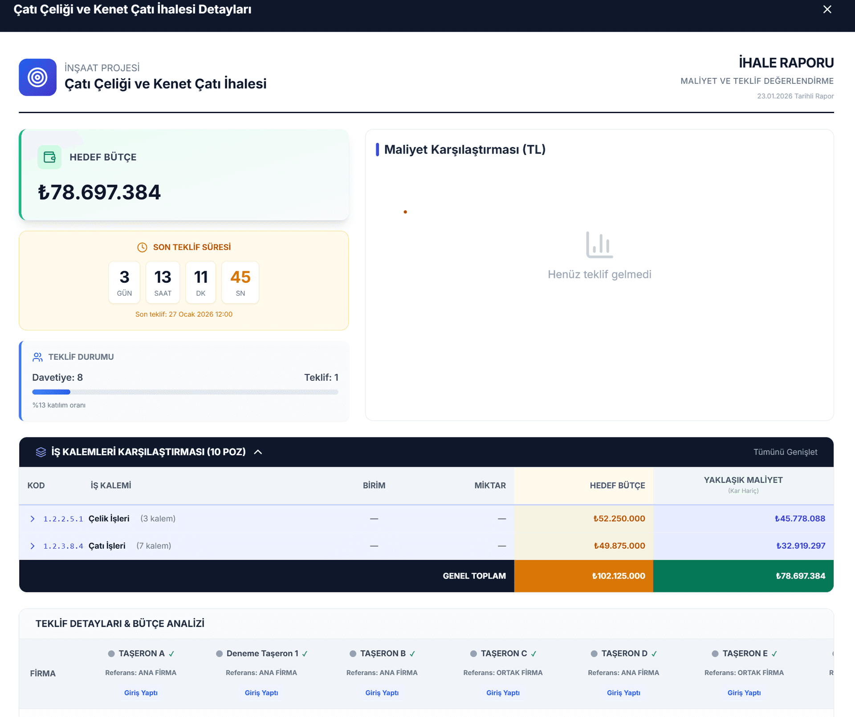Viewport: 855px width, 717px height.
Task: Click the bullseye project logo icon
Action: (x=37, y=77)
